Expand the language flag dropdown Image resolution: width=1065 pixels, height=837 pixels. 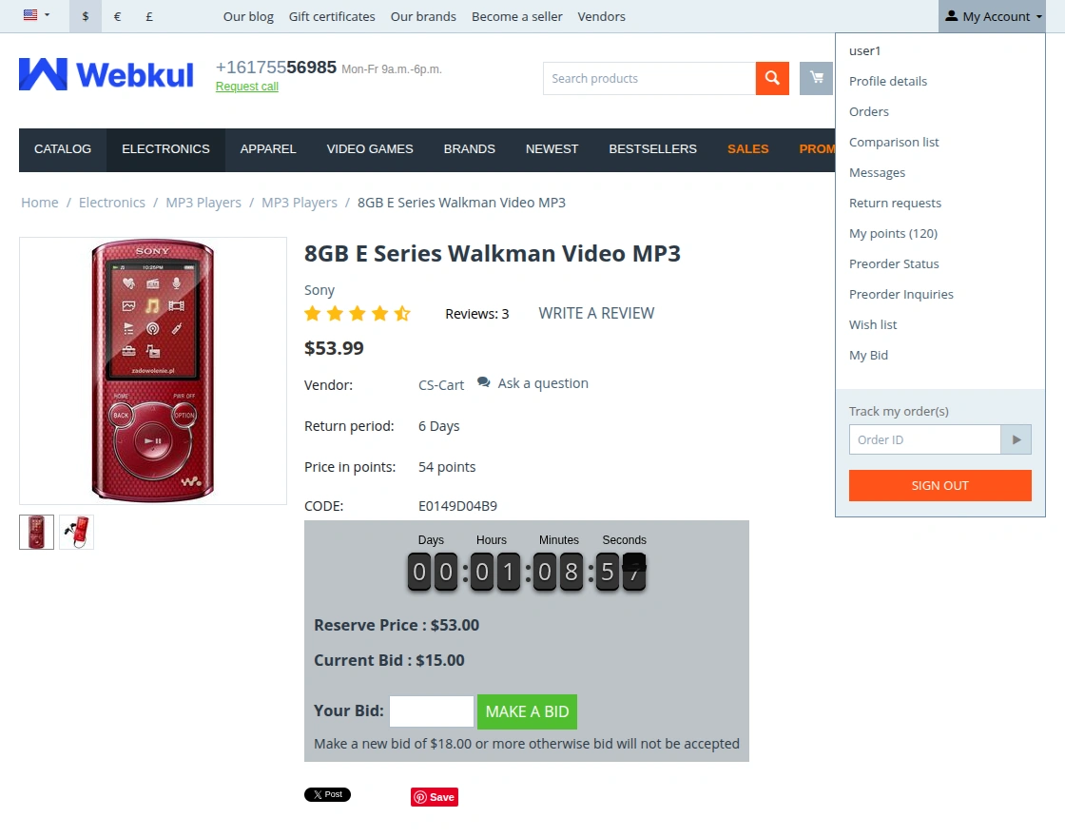[x=36, y=15]
